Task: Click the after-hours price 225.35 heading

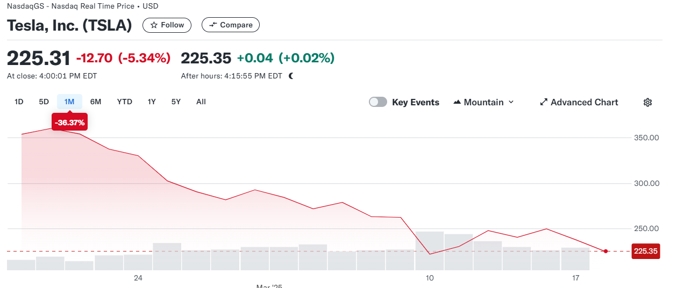Action: point(206,57)
